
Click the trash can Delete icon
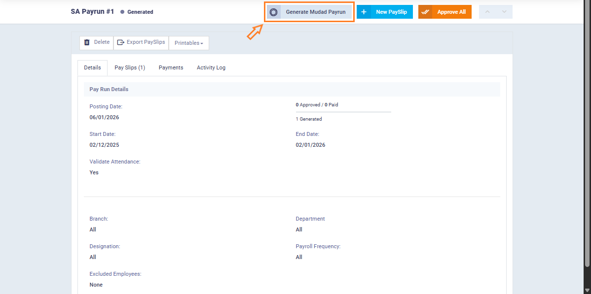click(x=87, y=42)
